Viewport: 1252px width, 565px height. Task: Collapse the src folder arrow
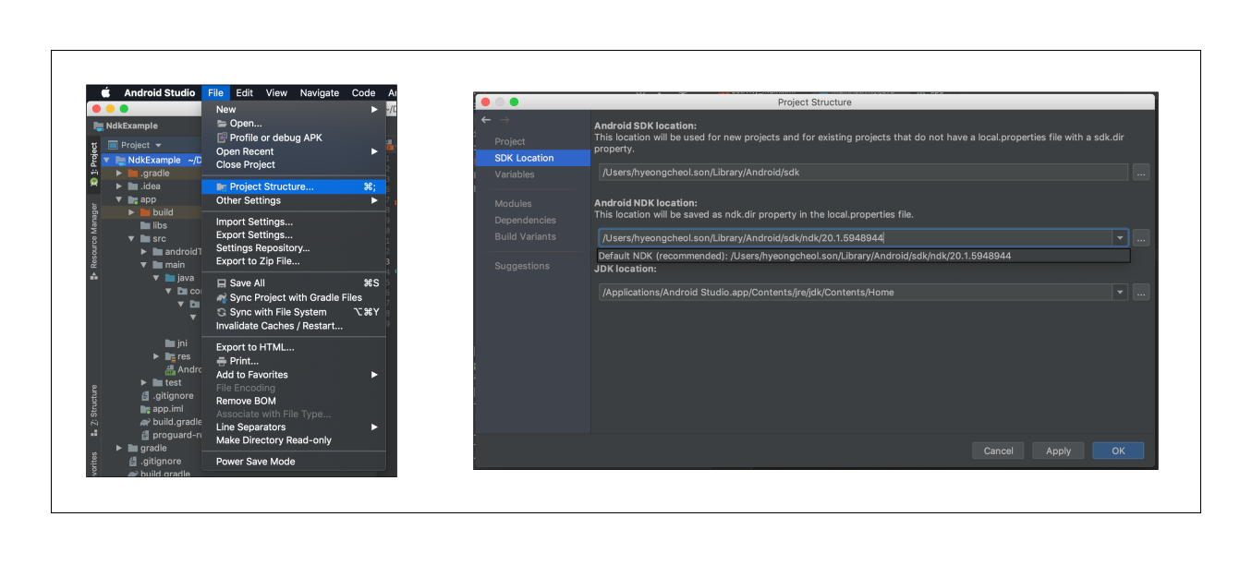[132, 238]
